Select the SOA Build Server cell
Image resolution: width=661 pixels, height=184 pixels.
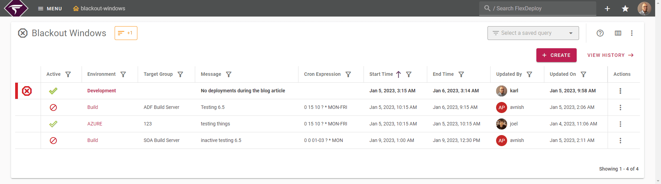coord(161,140)
